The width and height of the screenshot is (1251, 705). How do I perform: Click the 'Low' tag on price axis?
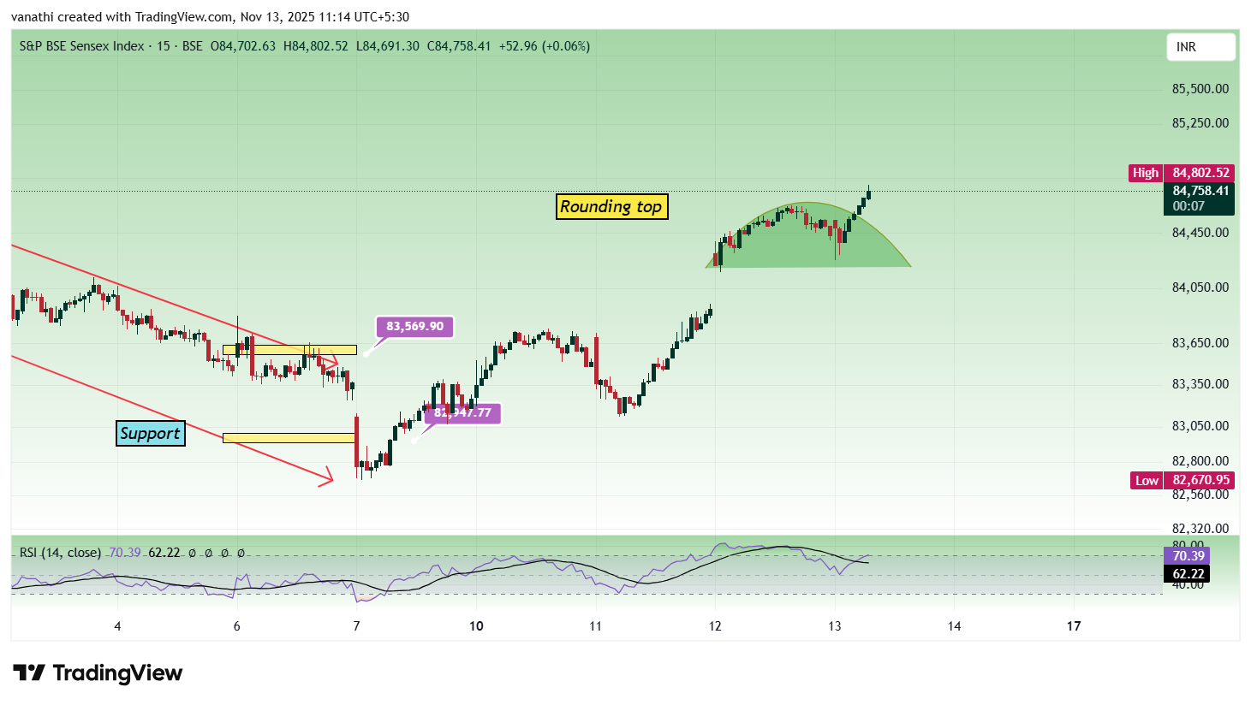pyautogui.click(x=1147, y=480)
